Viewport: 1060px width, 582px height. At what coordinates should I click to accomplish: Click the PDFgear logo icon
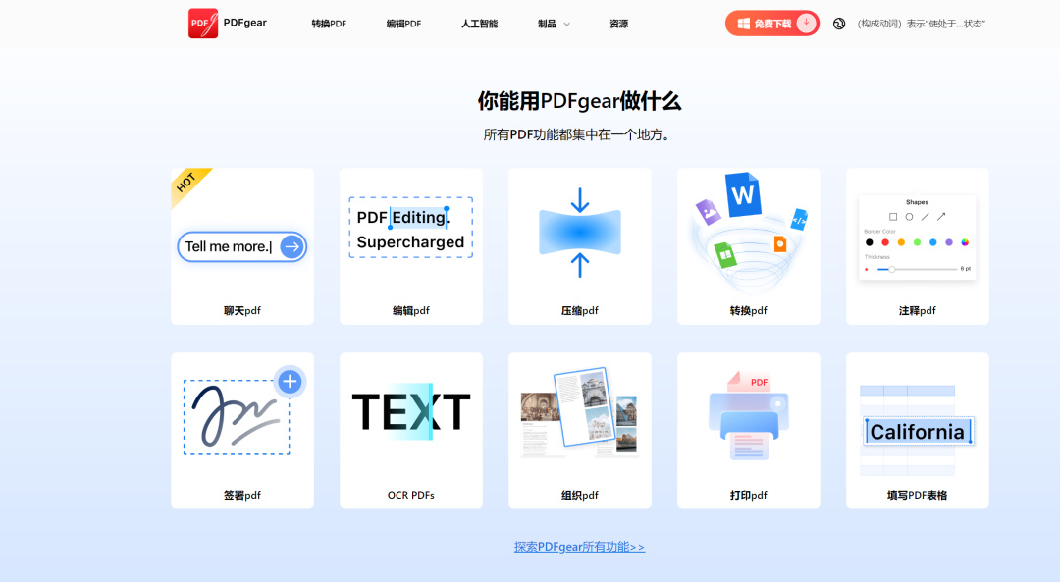[203, 23]
